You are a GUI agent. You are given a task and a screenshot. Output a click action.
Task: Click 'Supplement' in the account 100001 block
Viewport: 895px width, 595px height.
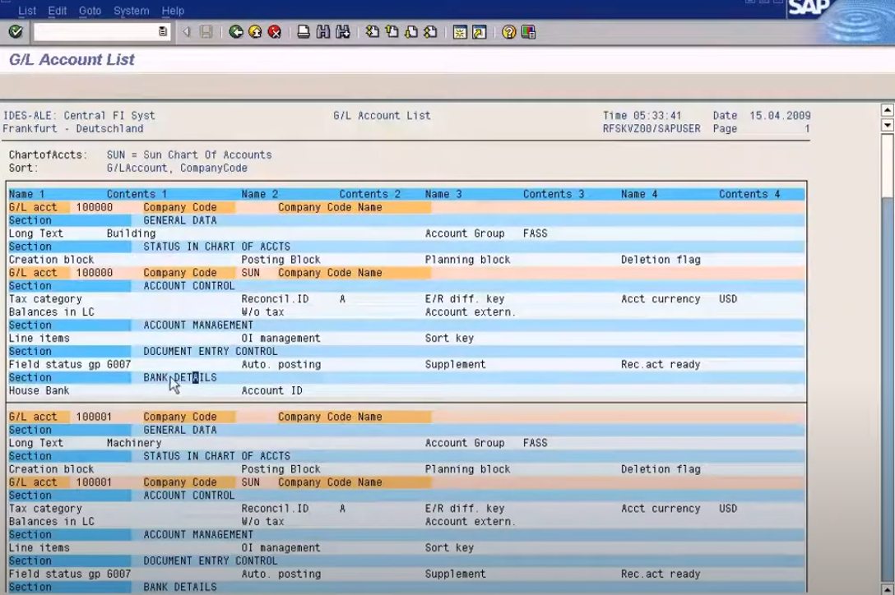click(455, 574)
